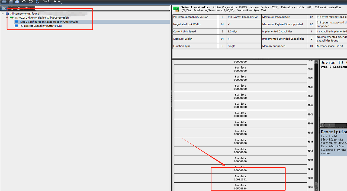This screenshot has width=347, height=191.
Task: Click the FD0h offset label
Action: (x=310, y=87)
